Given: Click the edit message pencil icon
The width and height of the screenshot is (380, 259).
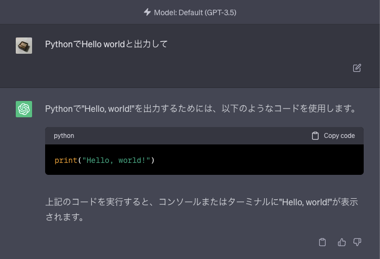Looking at the screenshot, I should pyautogui.click(x=357, y=68).
